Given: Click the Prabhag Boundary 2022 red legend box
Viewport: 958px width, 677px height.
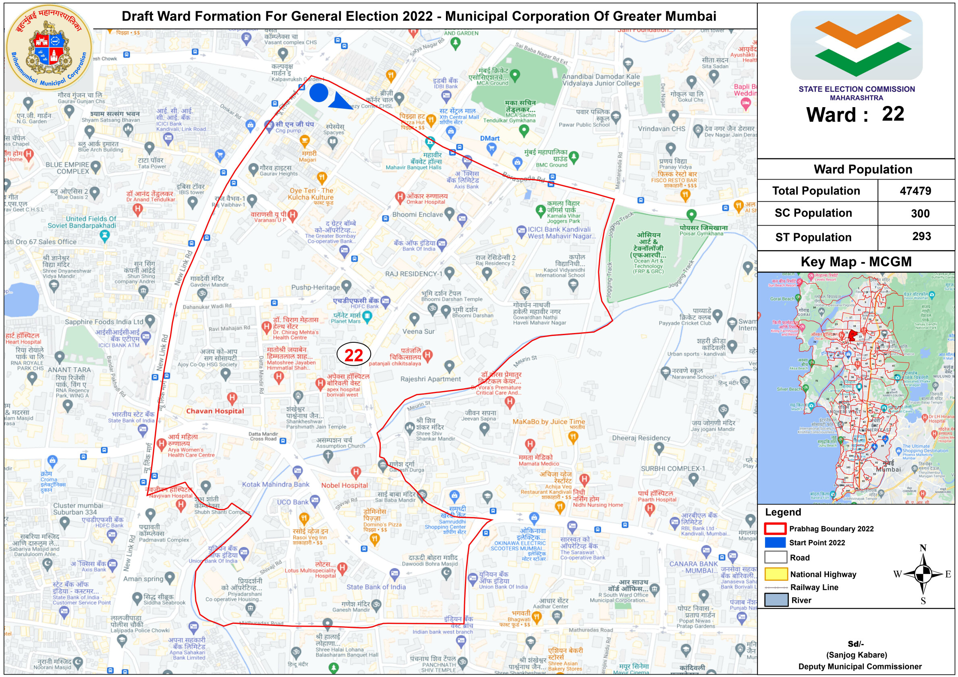Looking at the screenshot, I should 775,528.
